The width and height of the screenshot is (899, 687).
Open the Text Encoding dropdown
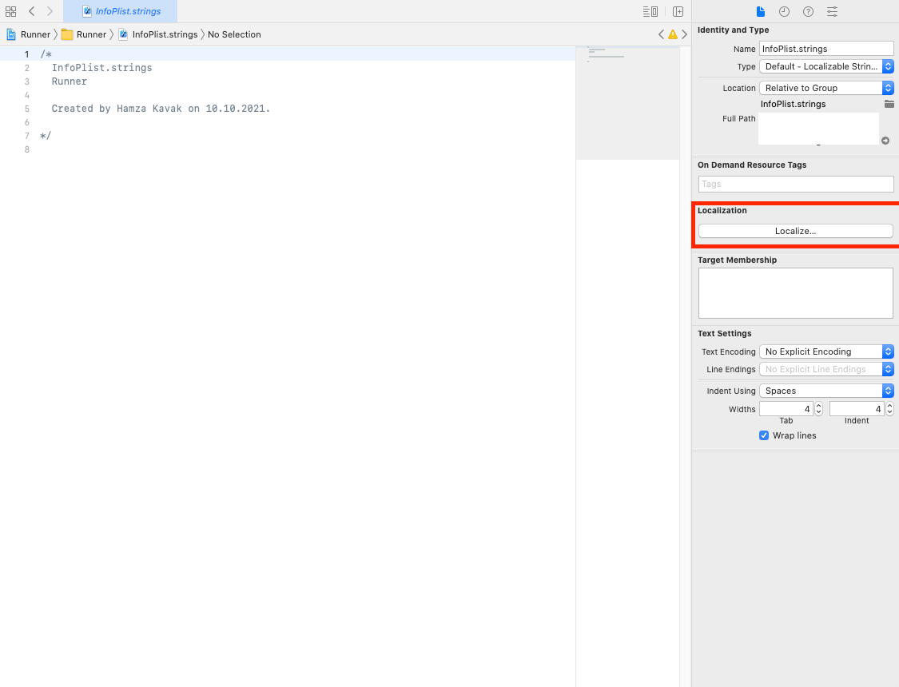(826, 351)
